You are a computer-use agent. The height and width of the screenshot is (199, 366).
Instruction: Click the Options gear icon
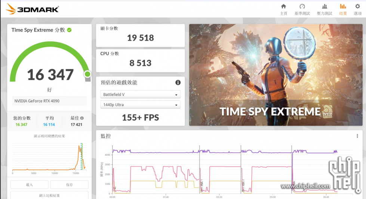357,6
